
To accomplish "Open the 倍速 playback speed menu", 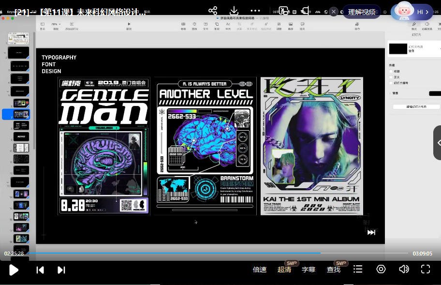I will (x=260, y=270).
